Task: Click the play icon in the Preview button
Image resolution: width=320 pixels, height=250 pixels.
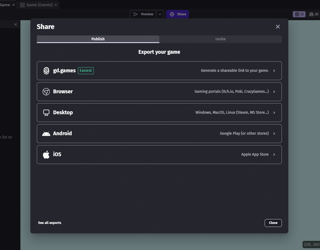Action: click(x=135, y=14)
